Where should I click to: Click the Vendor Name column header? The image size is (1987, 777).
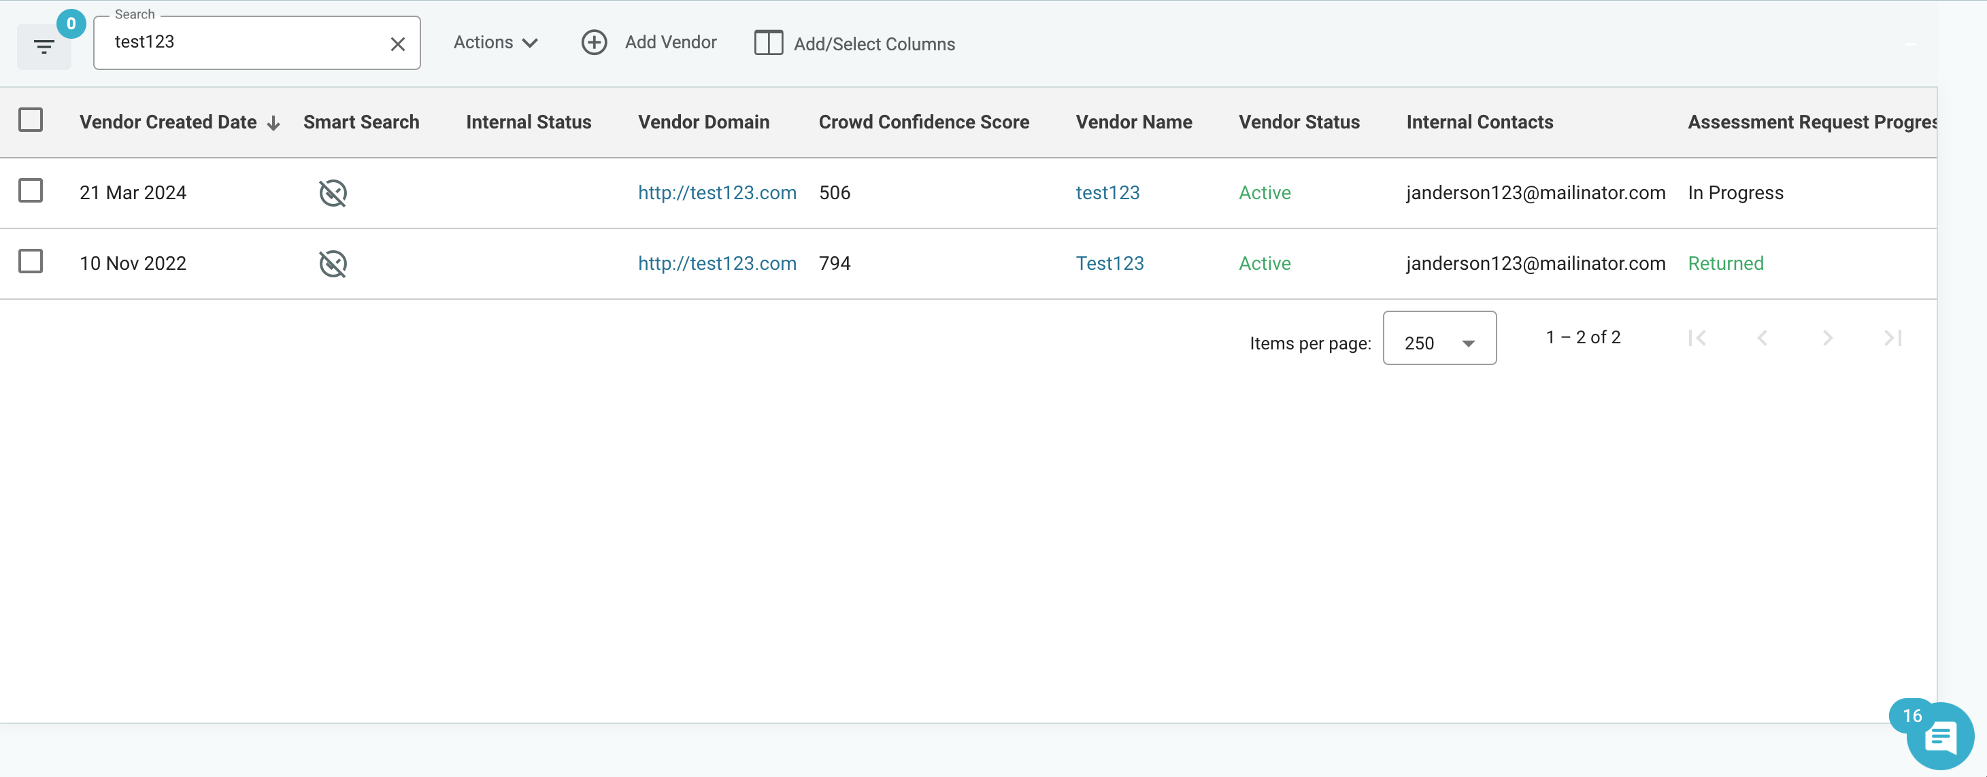tap(1134, 122)
